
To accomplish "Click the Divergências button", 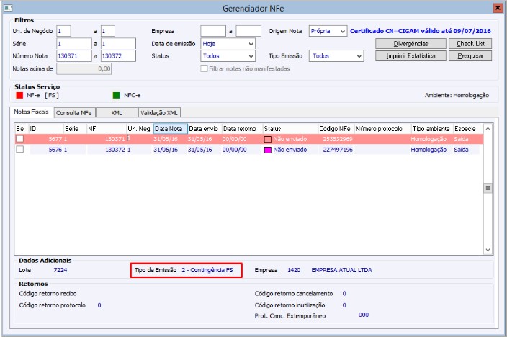I will [410, 44].
